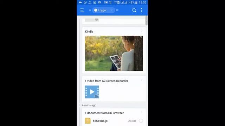The image size is (225, 126).
Task: Tap the WhatsApp status bar icon
Action: point(85,2)
